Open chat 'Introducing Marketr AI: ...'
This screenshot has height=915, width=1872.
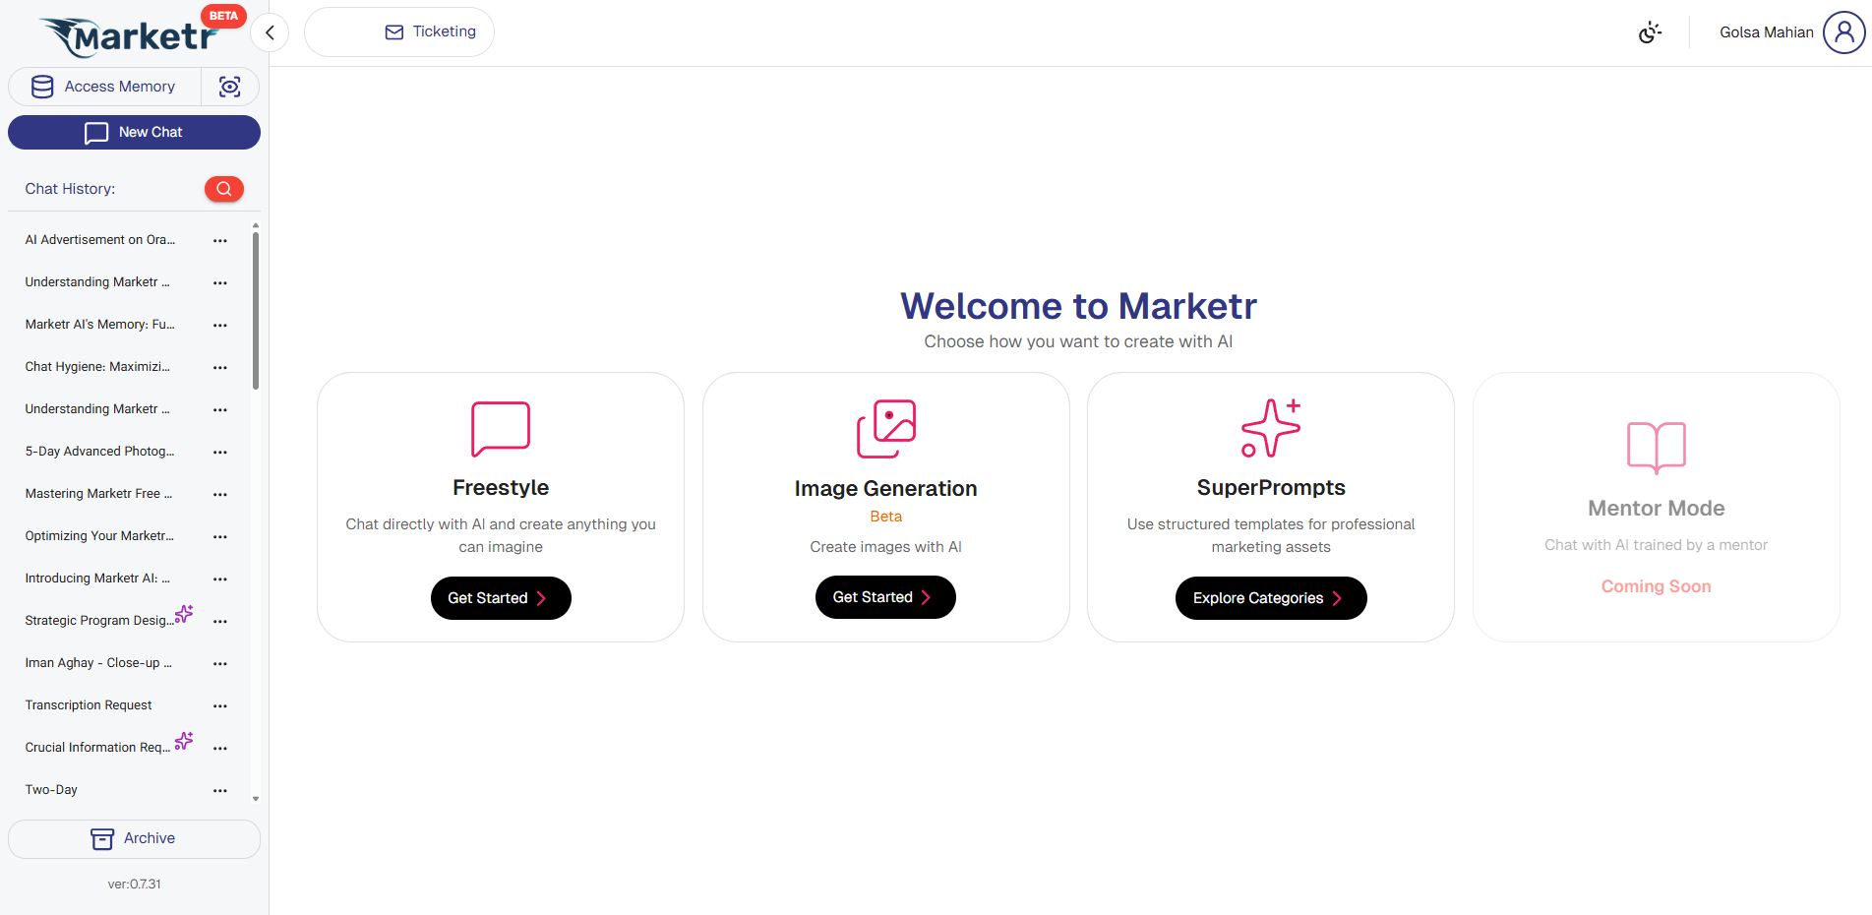pyautogui.click(x=97, y=579)
